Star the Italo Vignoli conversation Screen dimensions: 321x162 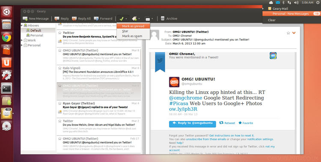tap(60, 68)
